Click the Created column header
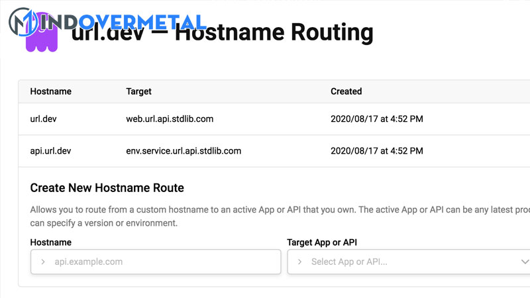This screenshot has width=530, height=298. pyautogui.click(x=346, y=91)
